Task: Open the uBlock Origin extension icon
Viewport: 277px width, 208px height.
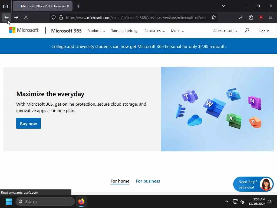Action: pos(261,17)
